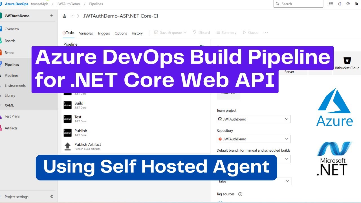The image size is (361, 203).
Task: Click Save & queue
Action: [168, 33]
